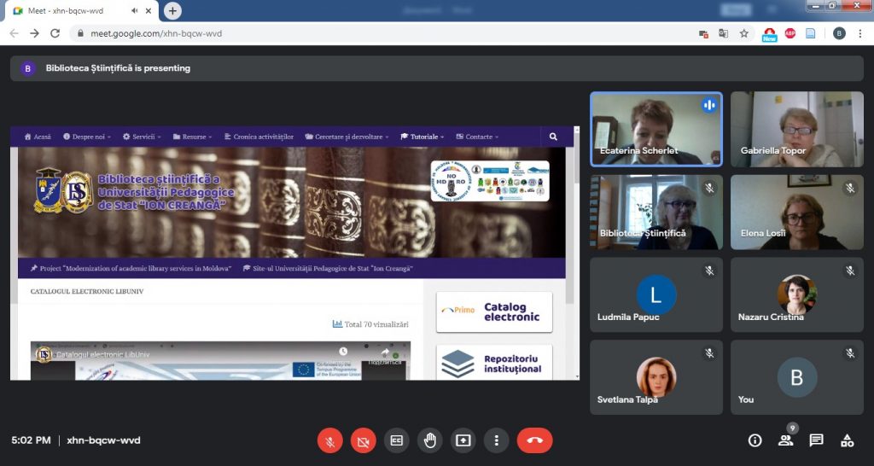The height and width of the screenshot is (466, 874).
Task: Click the camera blocked indicator in address bar
Action: (704, 33)
